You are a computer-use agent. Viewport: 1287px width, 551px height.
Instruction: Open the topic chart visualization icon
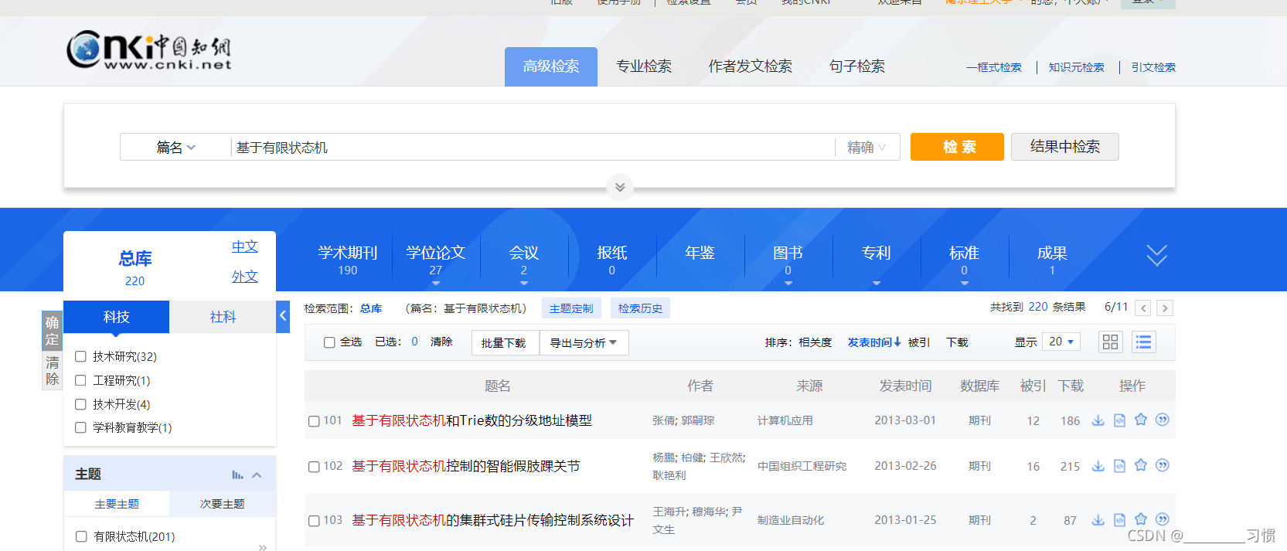(237, 474)
